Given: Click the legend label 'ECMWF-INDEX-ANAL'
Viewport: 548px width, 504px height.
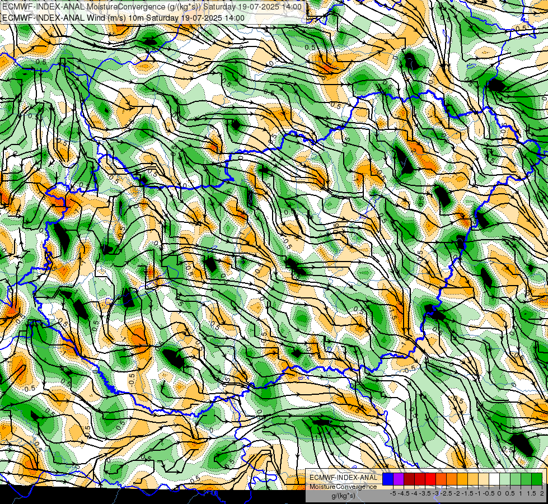Looking at the screenshot, I should [x=343, y=478].
